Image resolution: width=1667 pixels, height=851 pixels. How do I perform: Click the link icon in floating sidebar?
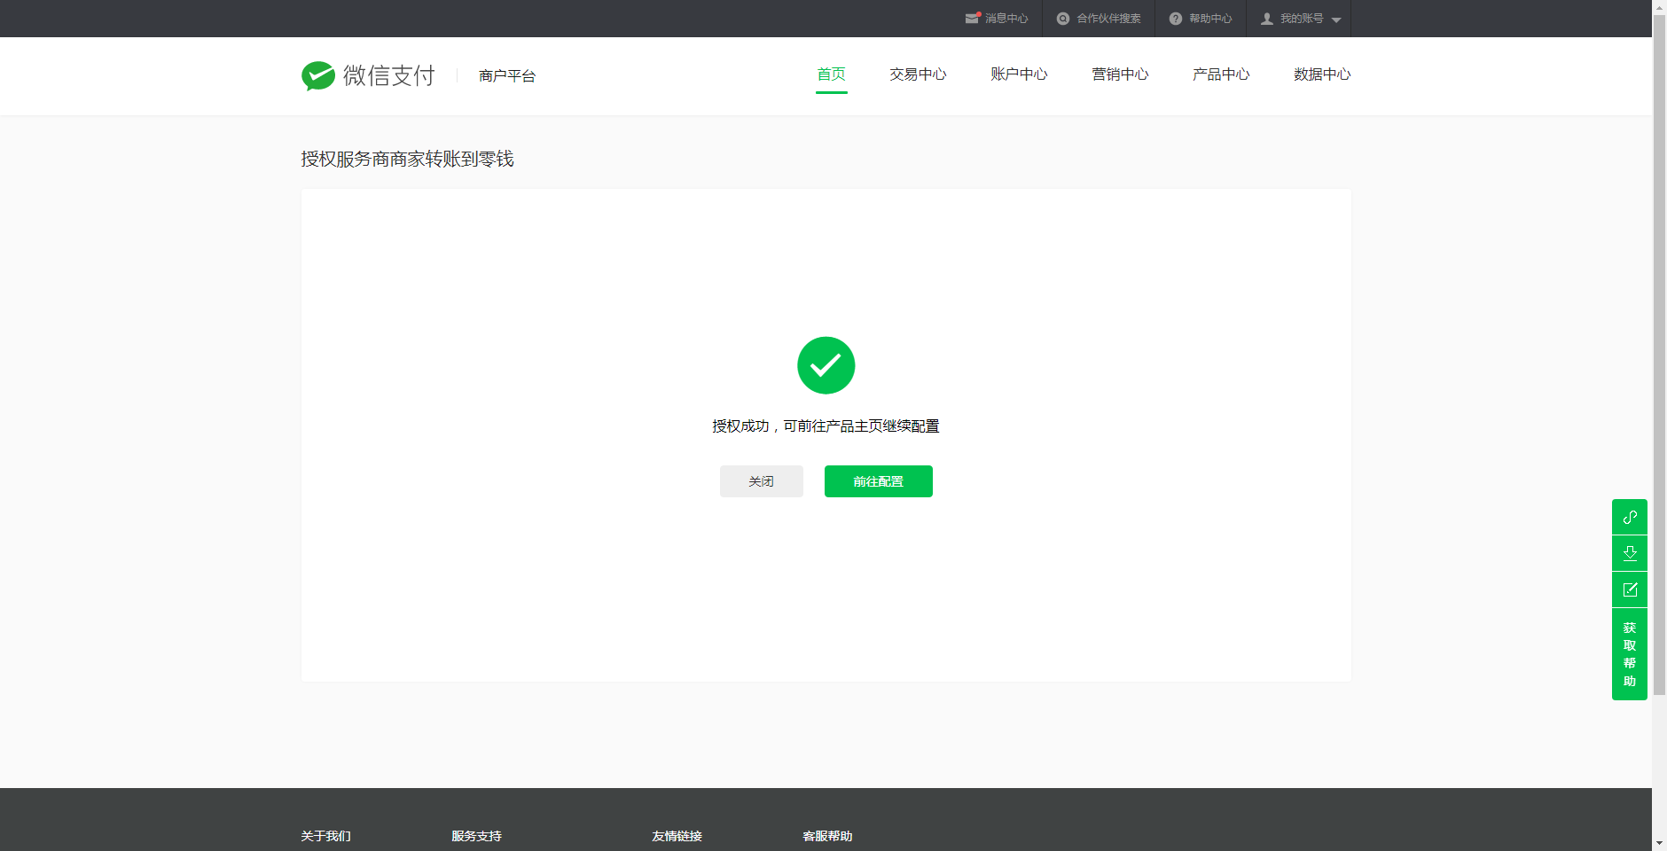1629,517
